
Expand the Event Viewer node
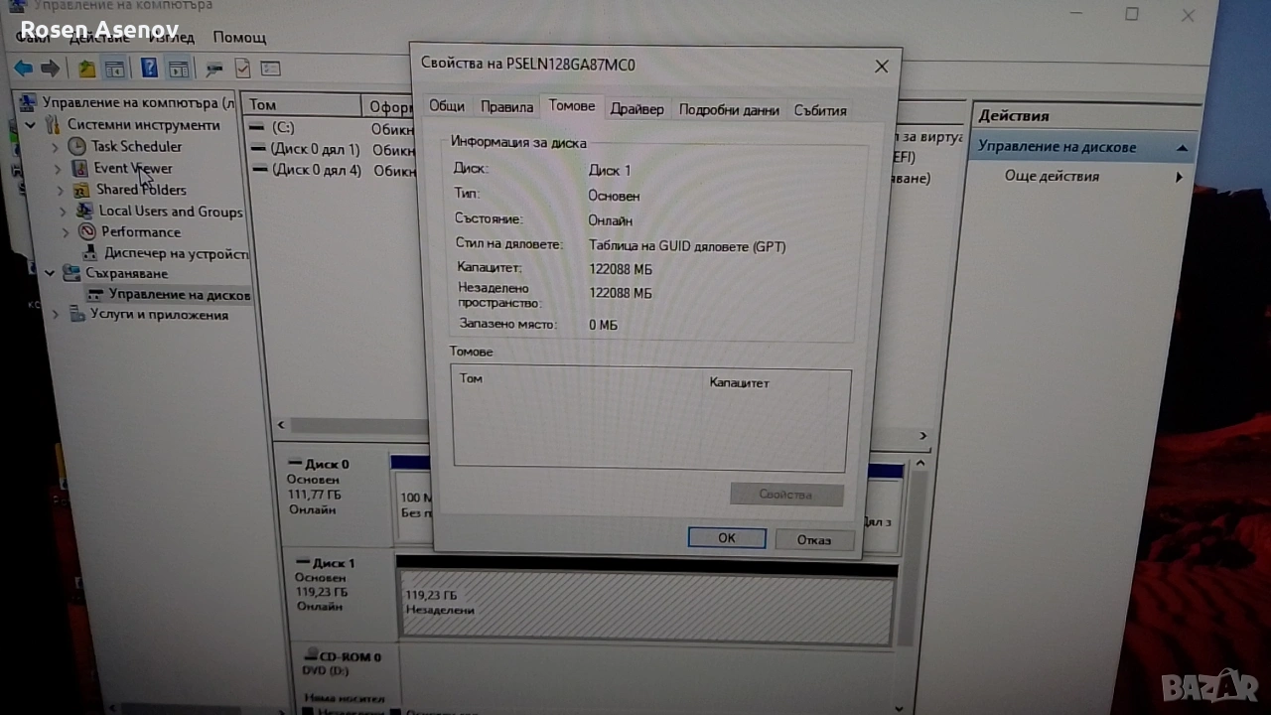pyautogui.click(x=58, y=169)
